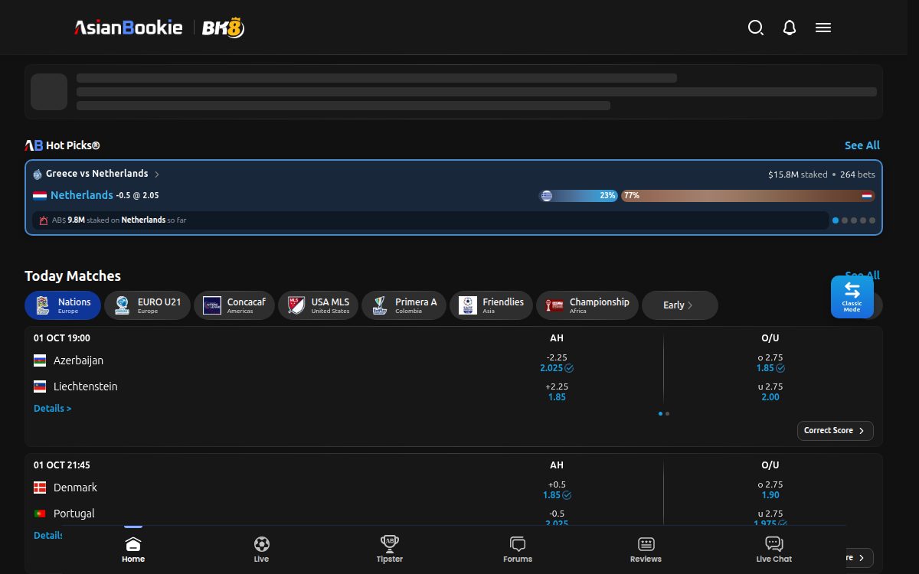The image size is (919, 574).
Task: Select the Primera A Colombia tab
Action: coord(404,305)
